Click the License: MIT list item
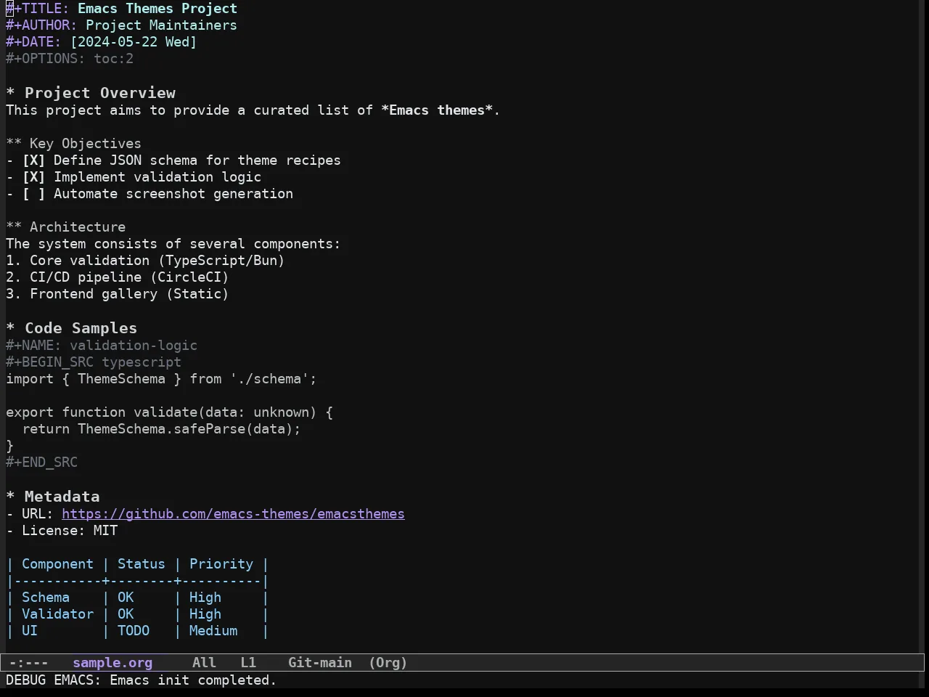This screenshot has width=929, height=697. [x=62, y=531]
